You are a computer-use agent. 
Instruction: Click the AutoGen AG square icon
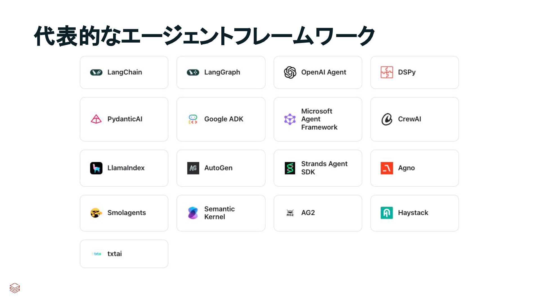pos(193,168)
